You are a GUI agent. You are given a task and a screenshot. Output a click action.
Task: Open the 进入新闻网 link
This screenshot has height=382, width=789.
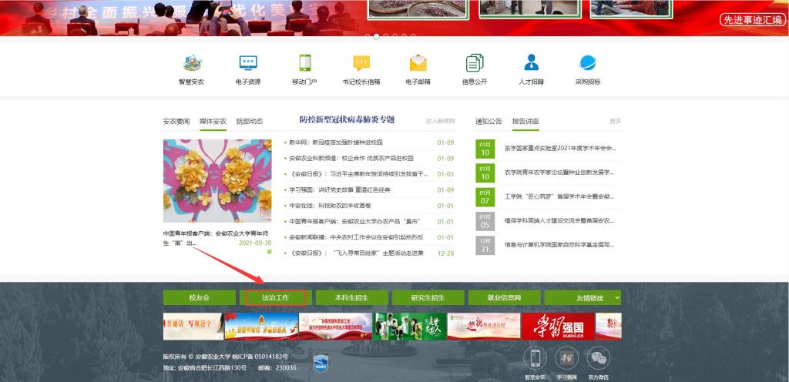point(440,122)
